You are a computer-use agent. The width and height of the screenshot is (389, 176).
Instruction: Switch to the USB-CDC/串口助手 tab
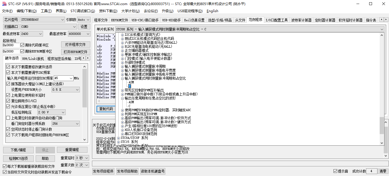pos(145,20)
